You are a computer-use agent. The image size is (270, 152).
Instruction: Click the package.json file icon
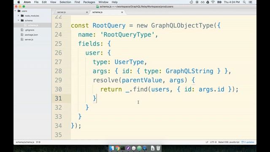[x=22, y=35]
